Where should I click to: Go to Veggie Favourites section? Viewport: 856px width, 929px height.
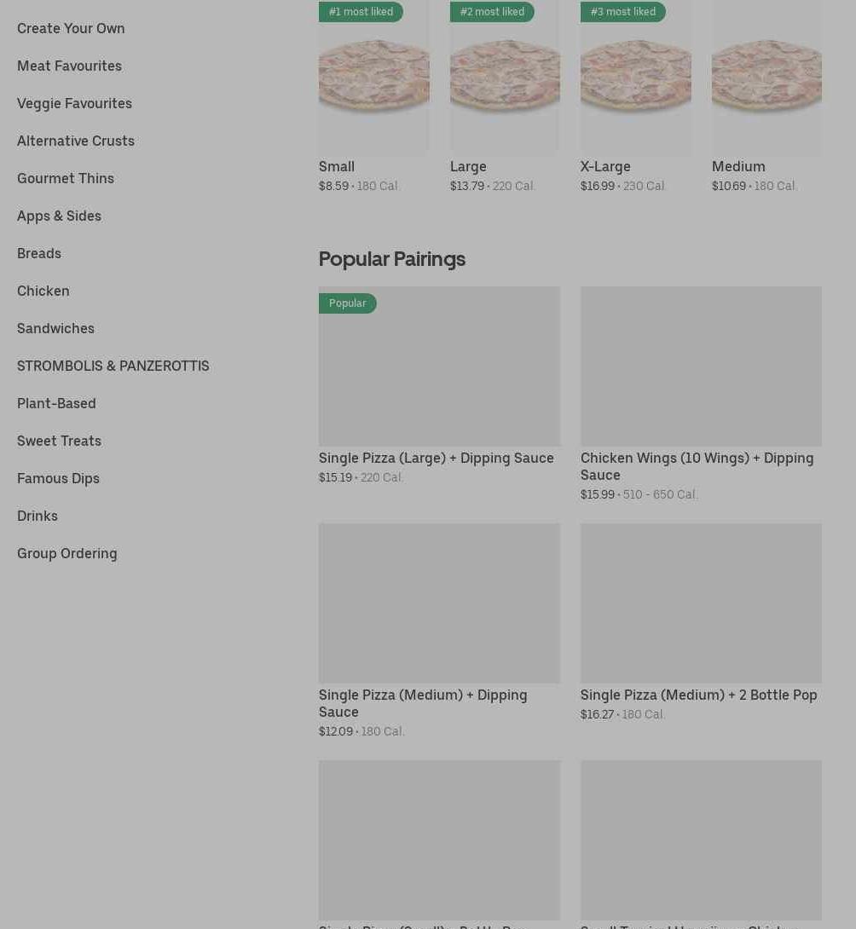(x=74, y=103)
